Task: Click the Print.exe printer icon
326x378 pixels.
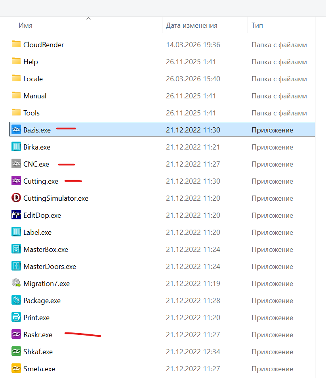Action: point(16,317)
